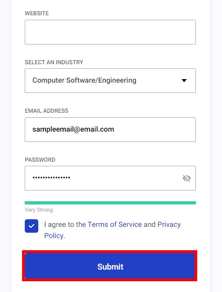The image size is (222, 292).
Task: Focus the Website input field
Action: point(110,32)
